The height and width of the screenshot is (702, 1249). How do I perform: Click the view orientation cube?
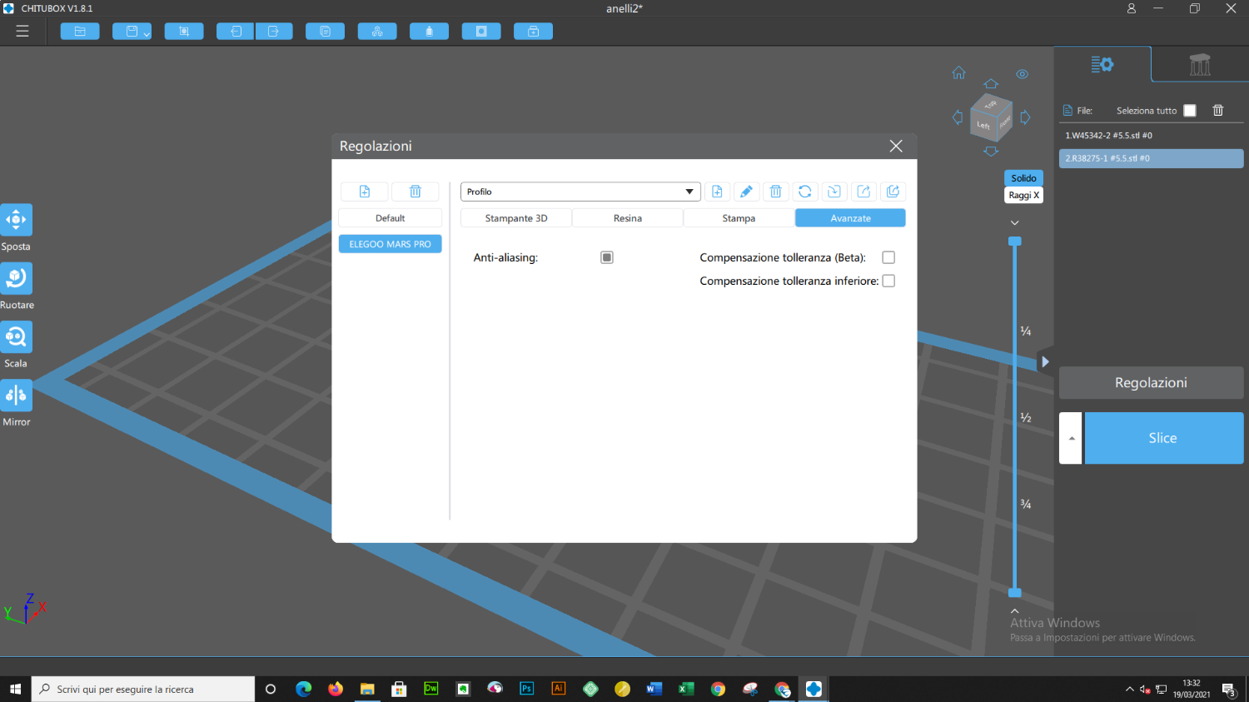pos(992,117)
